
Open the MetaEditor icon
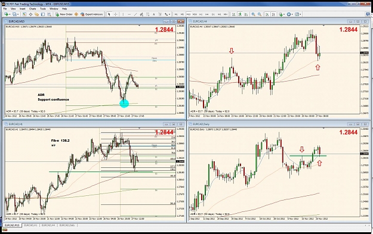click(76, 14)
